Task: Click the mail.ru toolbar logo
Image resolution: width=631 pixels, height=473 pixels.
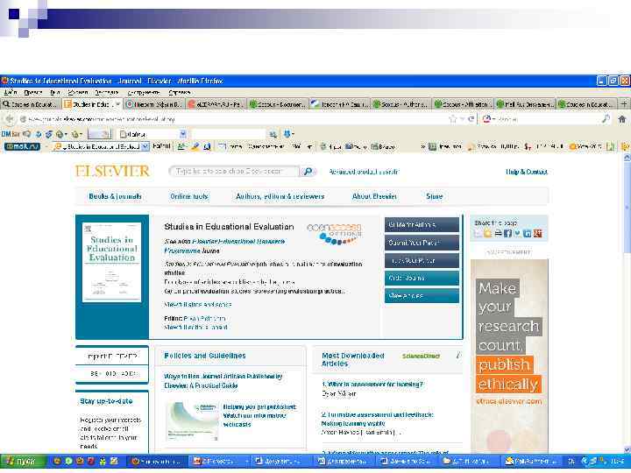Action: click(22, 147)
